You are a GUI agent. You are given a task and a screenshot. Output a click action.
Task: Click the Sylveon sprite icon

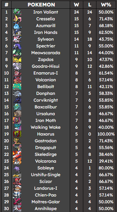[17, 39]
